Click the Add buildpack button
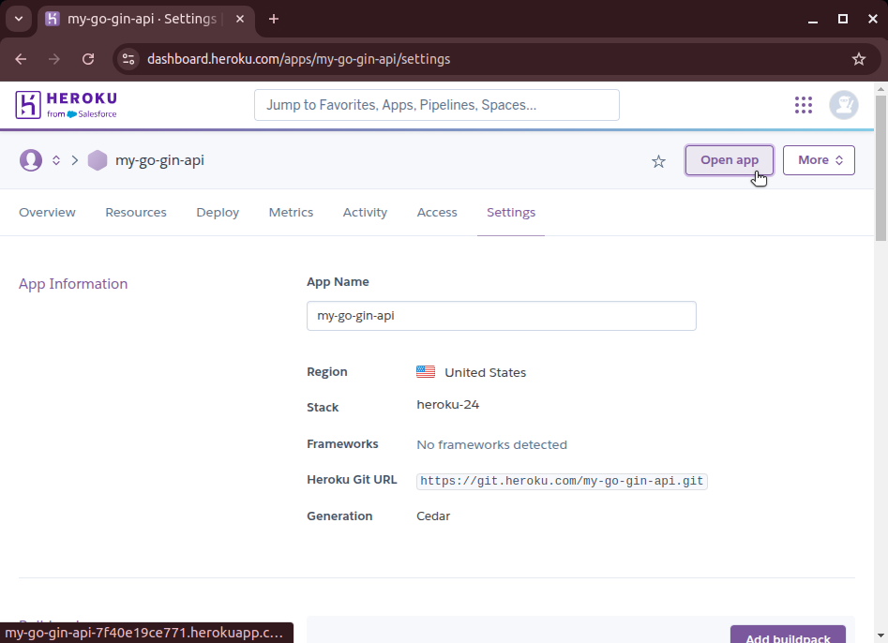888x643 pixels. point(788,636)
